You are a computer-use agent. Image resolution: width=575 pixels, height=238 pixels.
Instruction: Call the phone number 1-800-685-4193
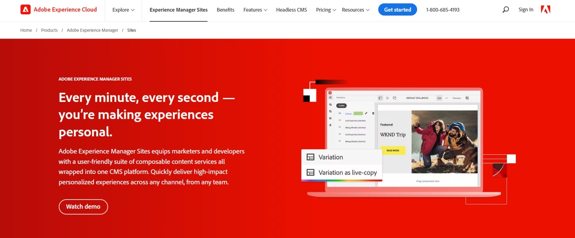tap(443, 10)
